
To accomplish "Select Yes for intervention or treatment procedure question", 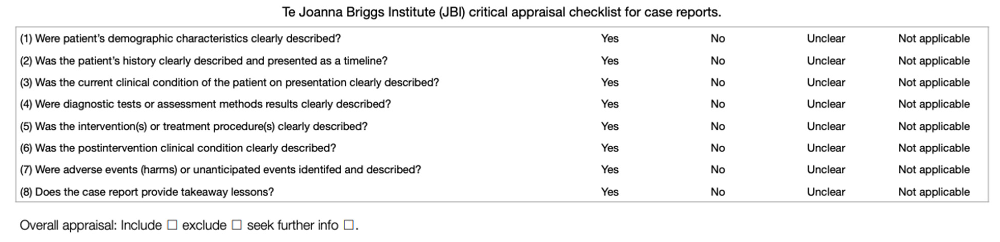I will (x=609, y=127).
